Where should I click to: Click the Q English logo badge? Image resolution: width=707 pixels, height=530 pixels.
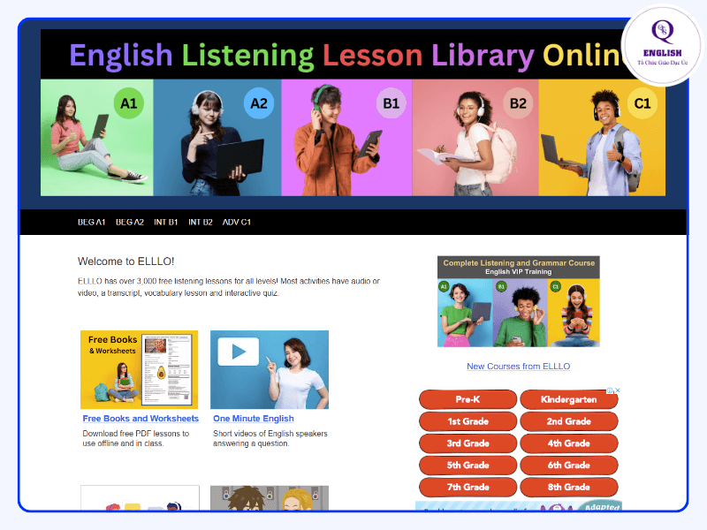(662, 45)
